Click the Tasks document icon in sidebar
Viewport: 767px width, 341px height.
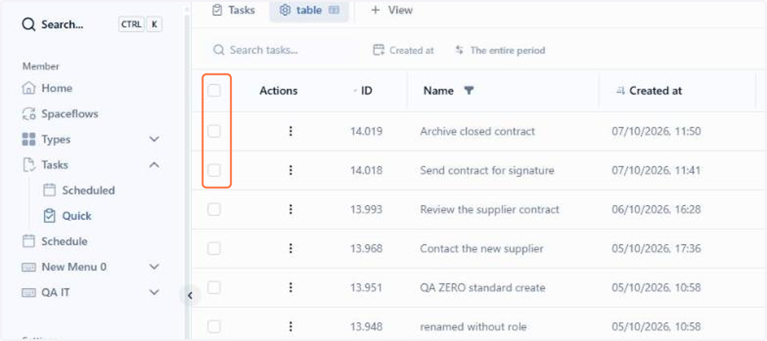(x=29, y=165)
